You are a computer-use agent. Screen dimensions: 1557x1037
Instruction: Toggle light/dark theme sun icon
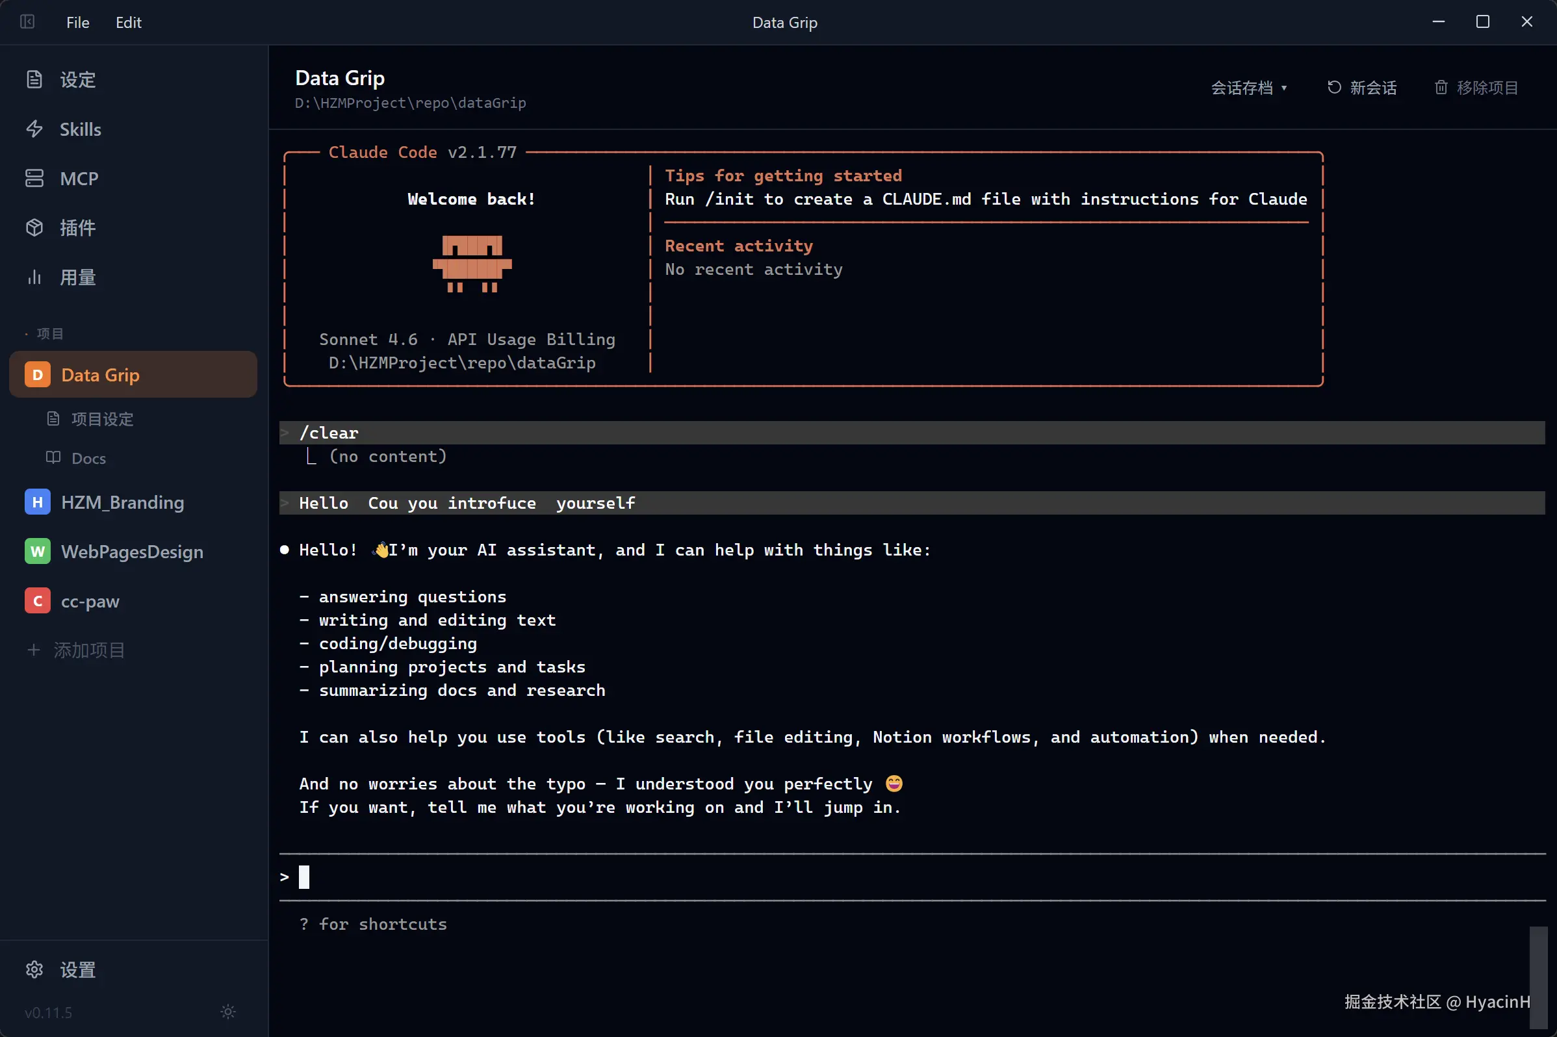click(228, 1012)
